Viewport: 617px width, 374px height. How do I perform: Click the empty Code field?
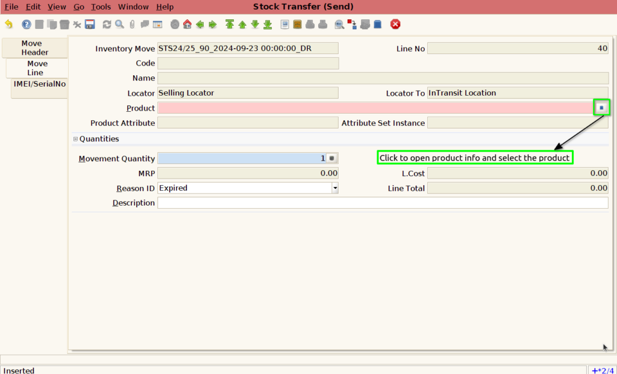tap(248, 63)
